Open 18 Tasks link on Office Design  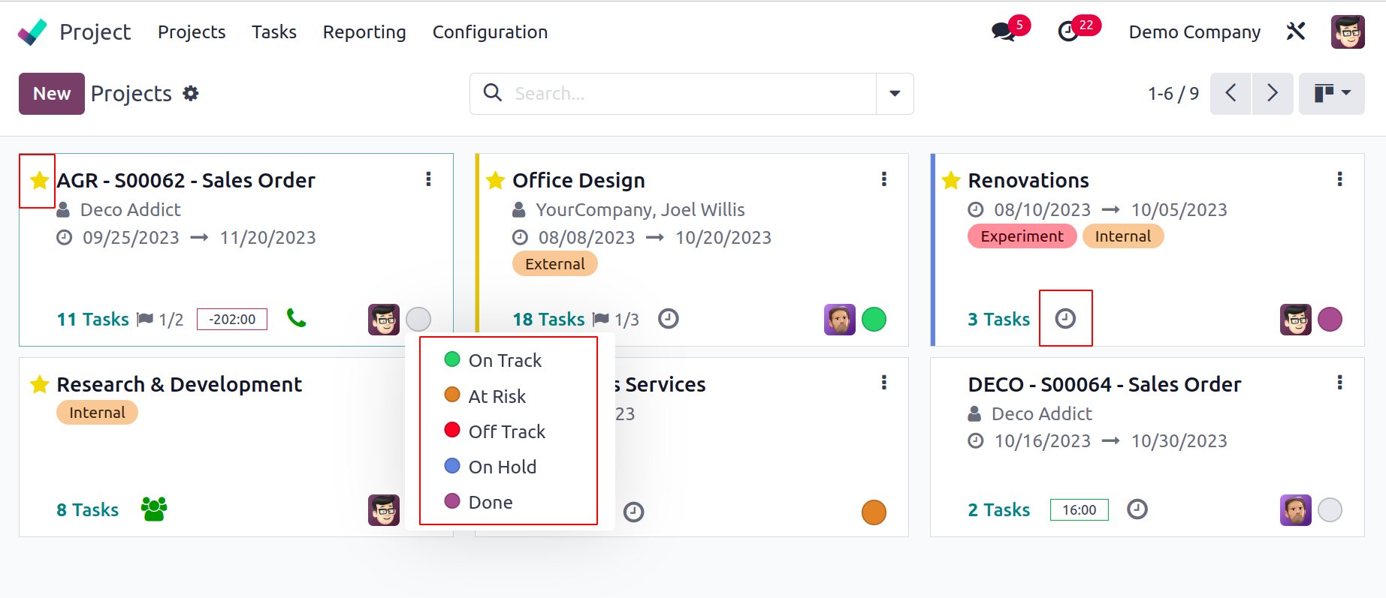coord(548,320)
